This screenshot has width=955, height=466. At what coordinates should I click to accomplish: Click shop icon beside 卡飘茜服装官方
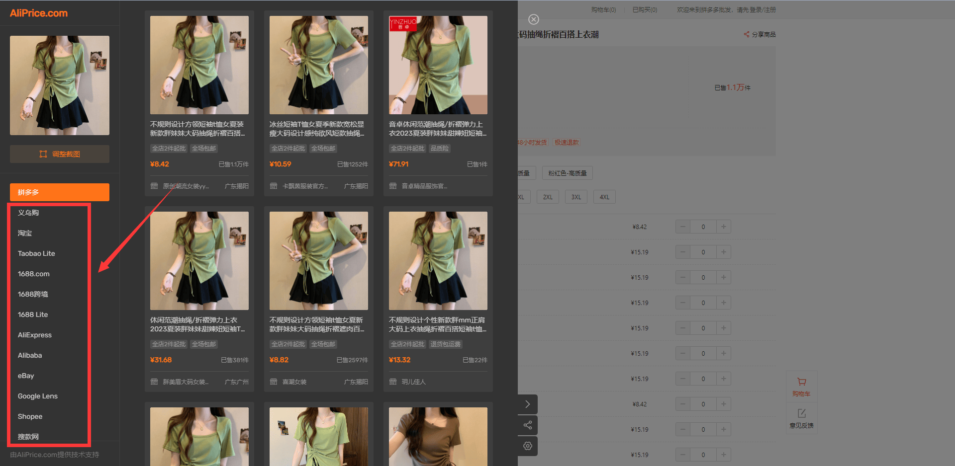(x=274, y=186)
